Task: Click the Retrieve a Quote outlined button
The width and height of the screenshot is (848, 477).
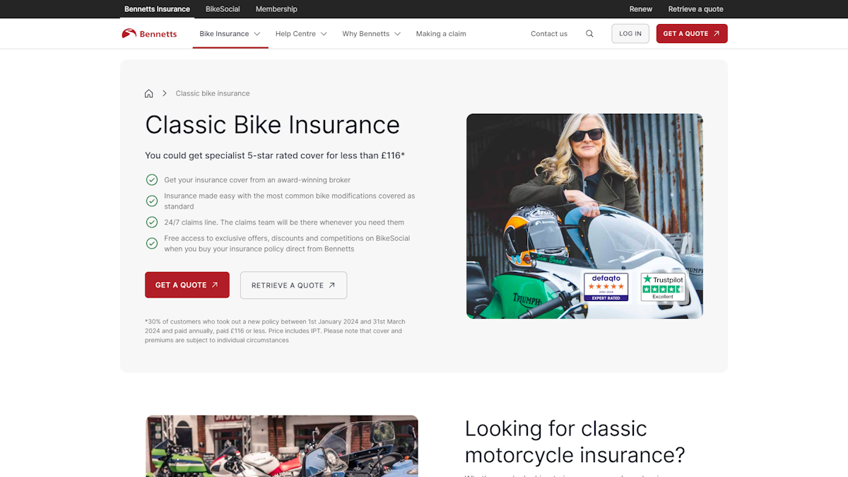Action: (x=293, y=285)
